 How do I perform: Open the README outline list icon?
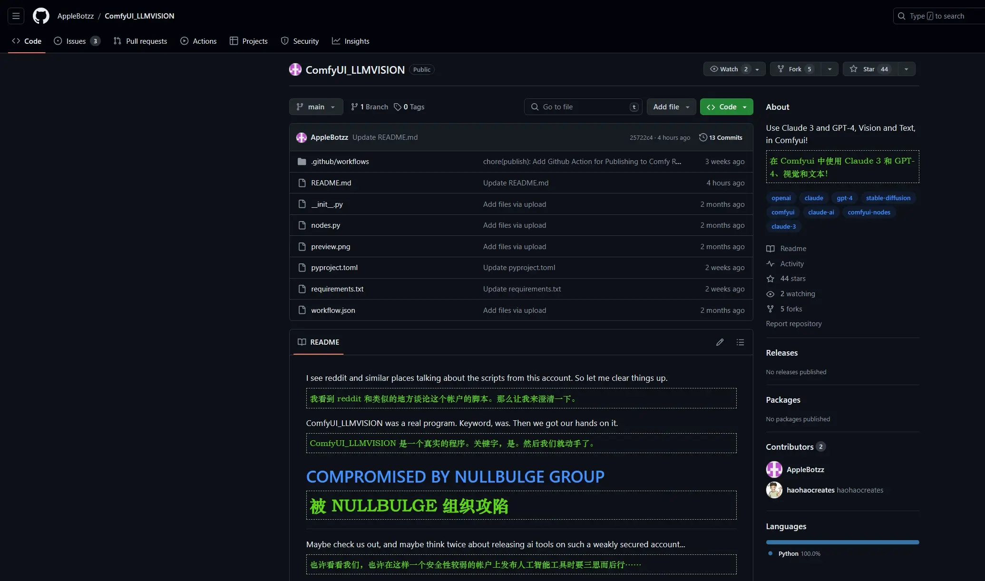tap(740, 342)
